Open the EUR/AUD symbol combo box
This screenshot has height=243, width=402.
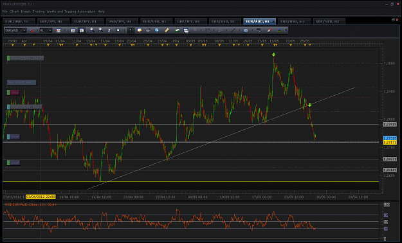15,30
